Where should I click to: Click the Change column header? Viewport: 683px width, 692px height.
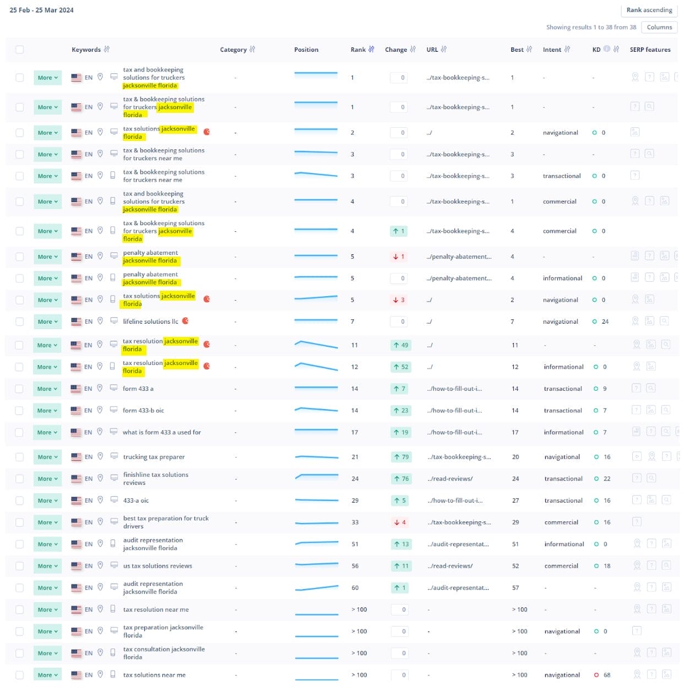(395, 50)
